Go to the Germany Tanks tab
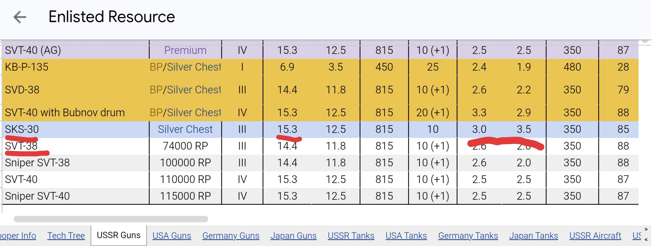The height and width of the screenshot is (246, 661). 468,236
